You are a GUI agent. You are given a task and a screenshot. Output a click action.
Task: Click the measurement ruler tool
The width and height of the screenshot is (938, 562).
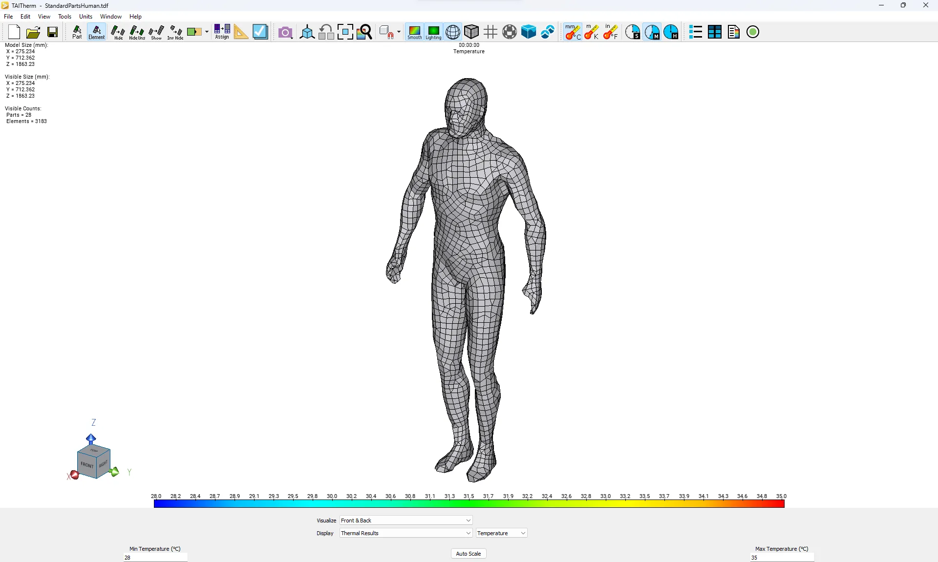241,32
